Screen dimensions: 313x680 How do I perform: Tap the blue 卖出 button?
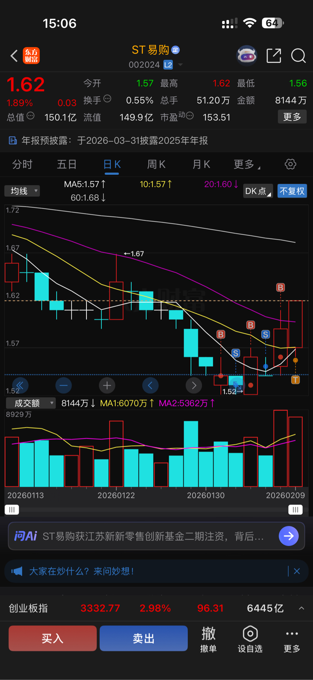(143, 638)
